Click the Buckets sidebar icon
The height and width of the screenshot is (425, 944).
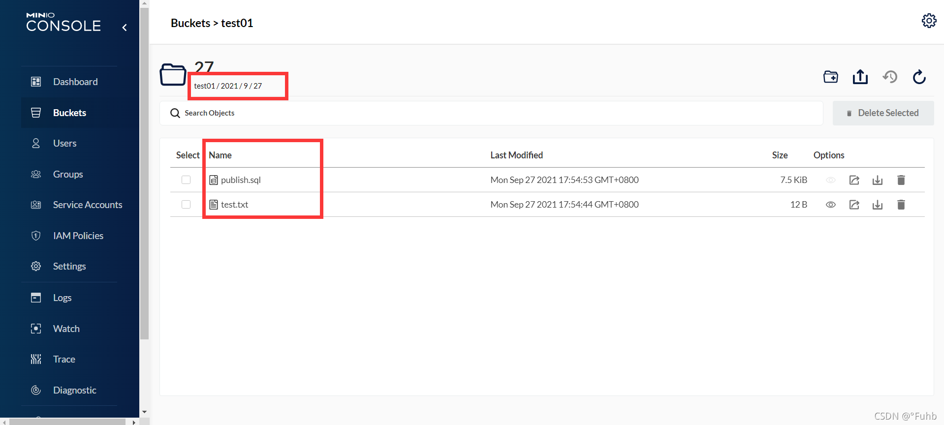pos(36,113)
